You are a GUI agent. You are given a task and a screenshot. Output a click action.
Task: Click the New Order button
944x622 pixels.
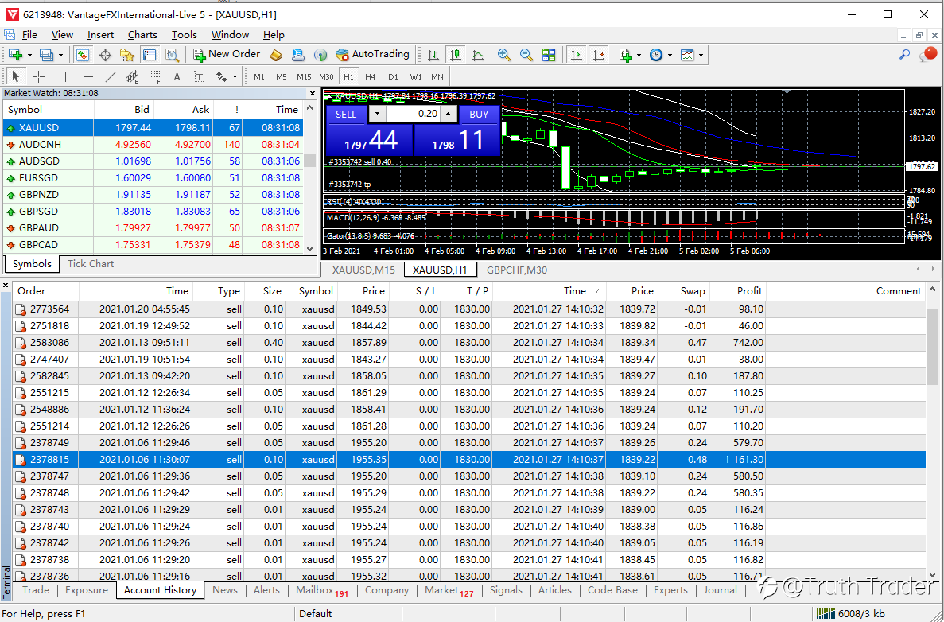click(227, 54)
